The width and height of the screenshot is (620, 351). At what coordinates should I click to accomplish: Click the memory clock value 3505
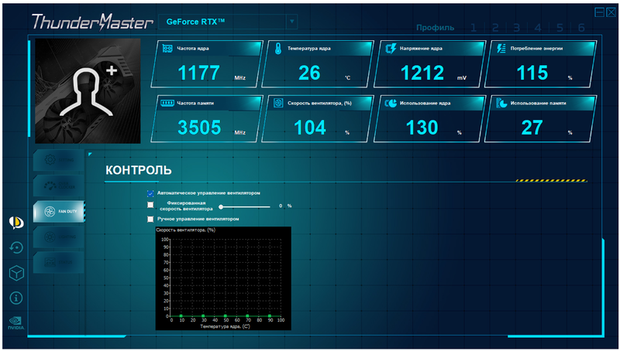[199, 128]
